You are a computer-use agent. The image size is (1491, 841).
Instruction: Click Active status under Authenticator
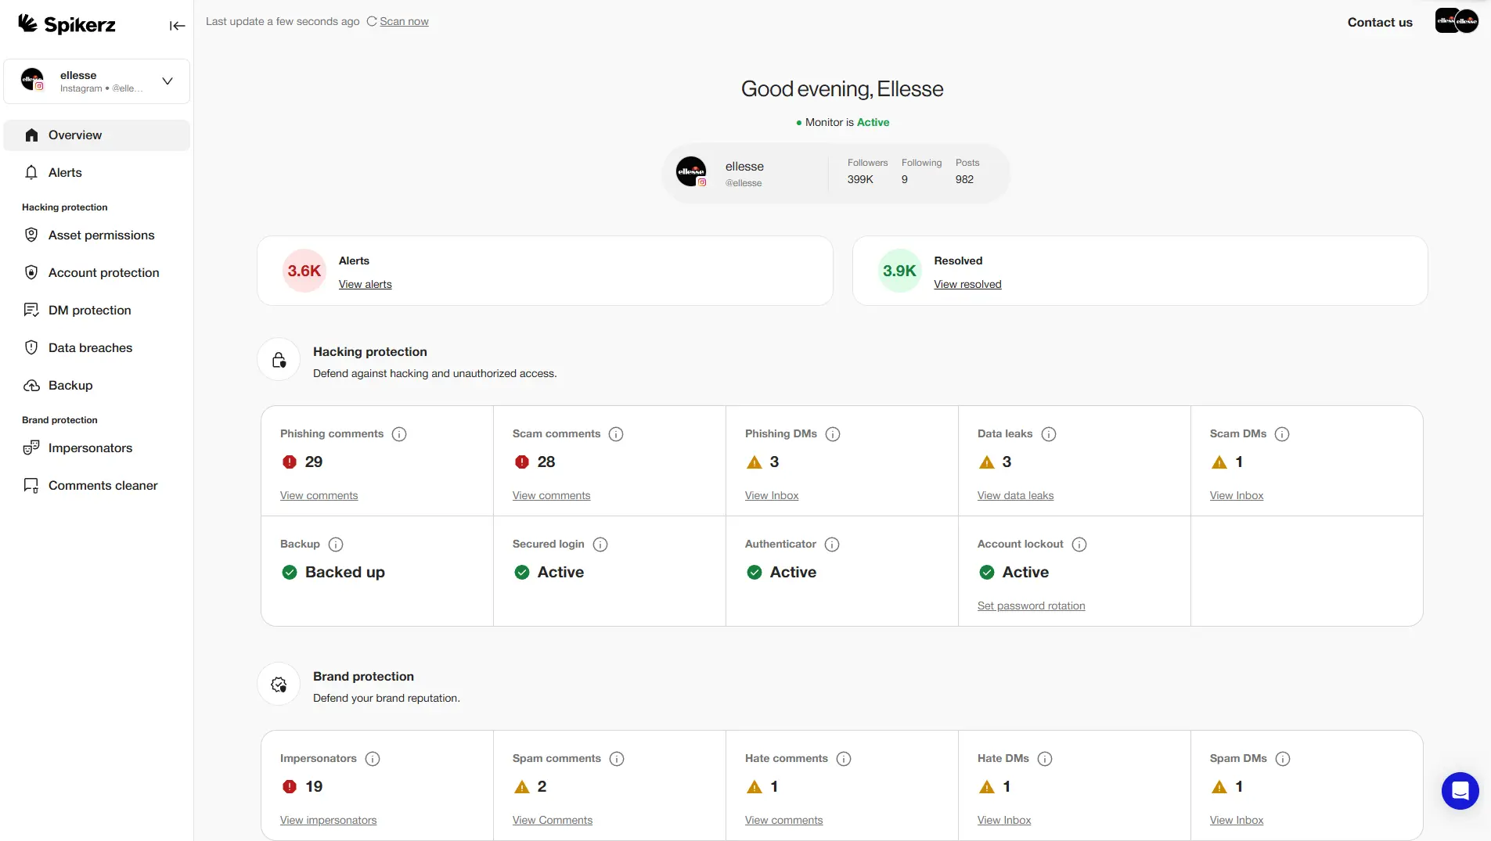point(793,572)
